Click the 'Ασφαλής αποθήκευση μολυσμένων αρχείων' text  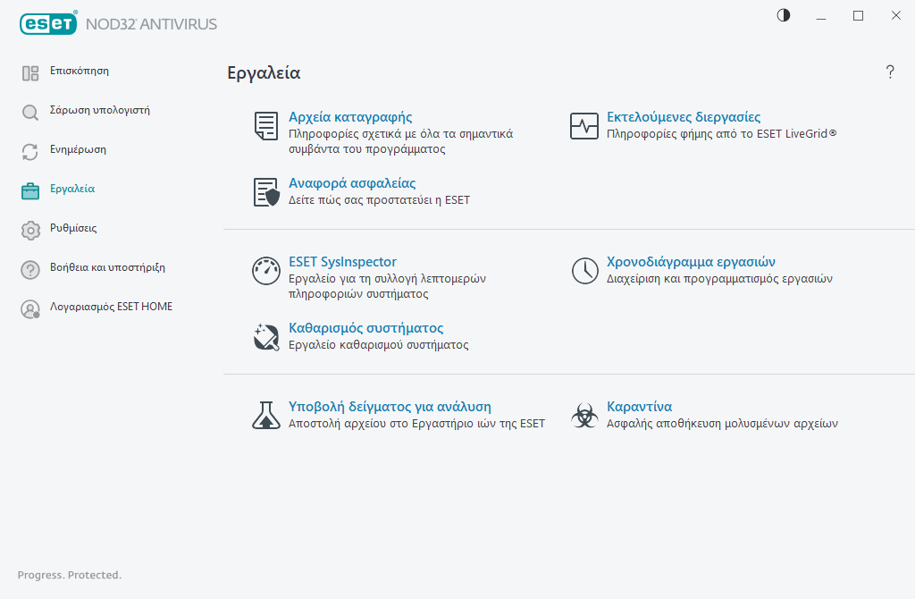coord(722,424)
